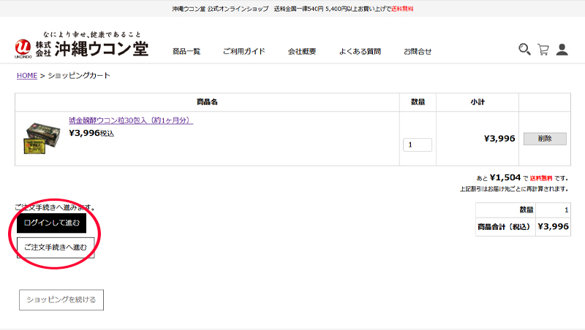The height and width of the screenshot is (330, 585).
Task: Open the 商品一覧 menu item
Action: (x=186, y=51)
